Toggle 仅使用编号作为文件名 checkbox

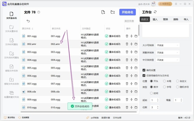coord(144,76)
